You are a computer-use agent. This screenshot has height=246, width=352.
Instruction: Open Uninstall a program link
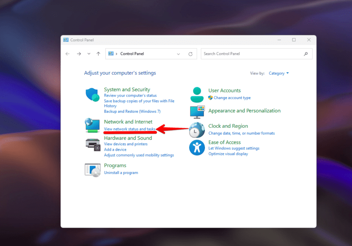pos(121,173)
